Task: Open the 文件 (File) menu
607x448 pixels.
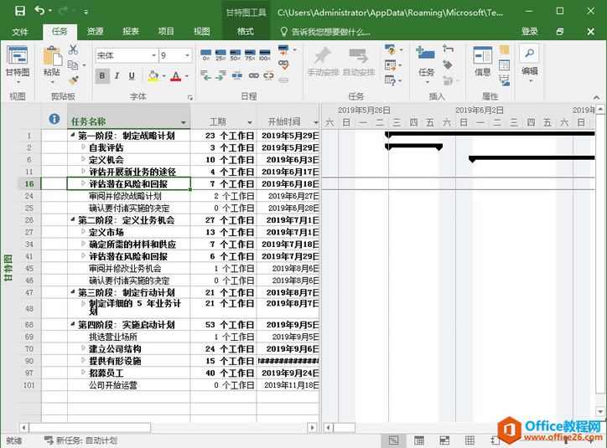Action: pos(20,32)
